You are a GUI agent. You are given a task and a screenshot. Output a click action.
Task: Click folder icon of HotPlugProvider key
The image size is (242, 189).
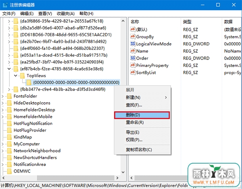[9, 130]
